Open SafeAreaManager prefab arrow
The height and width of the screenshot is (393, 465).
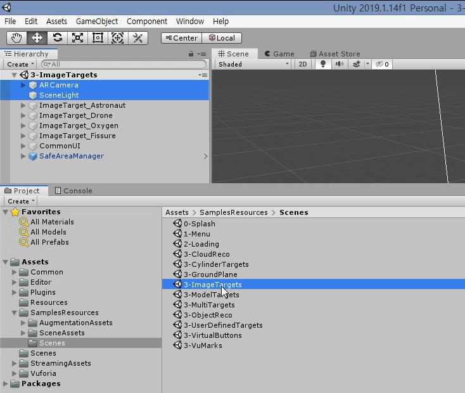click(205, 156)
